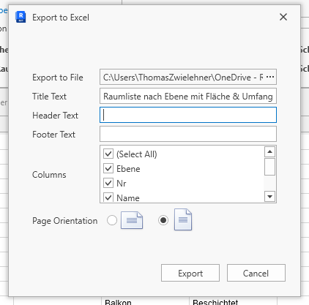309x305 pixels.
Task: Toggle the Ebene column checkbox
Action: click(x=108, y=168)
